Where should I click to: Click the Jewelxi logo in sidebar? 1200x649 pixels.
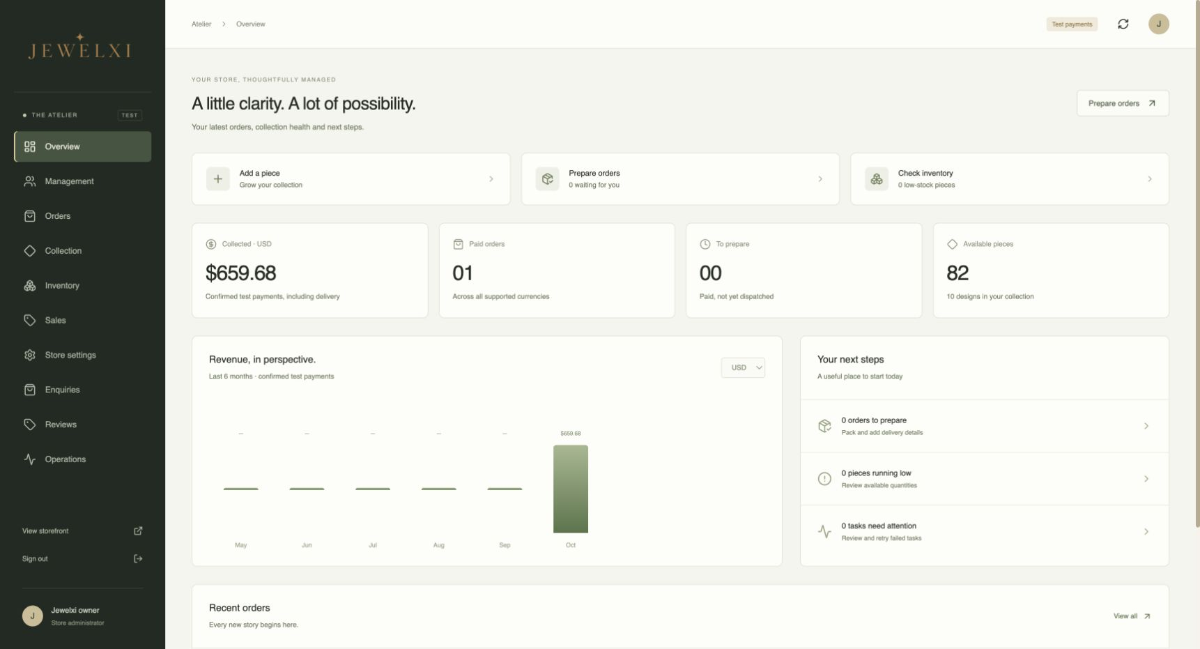[80, 47]
